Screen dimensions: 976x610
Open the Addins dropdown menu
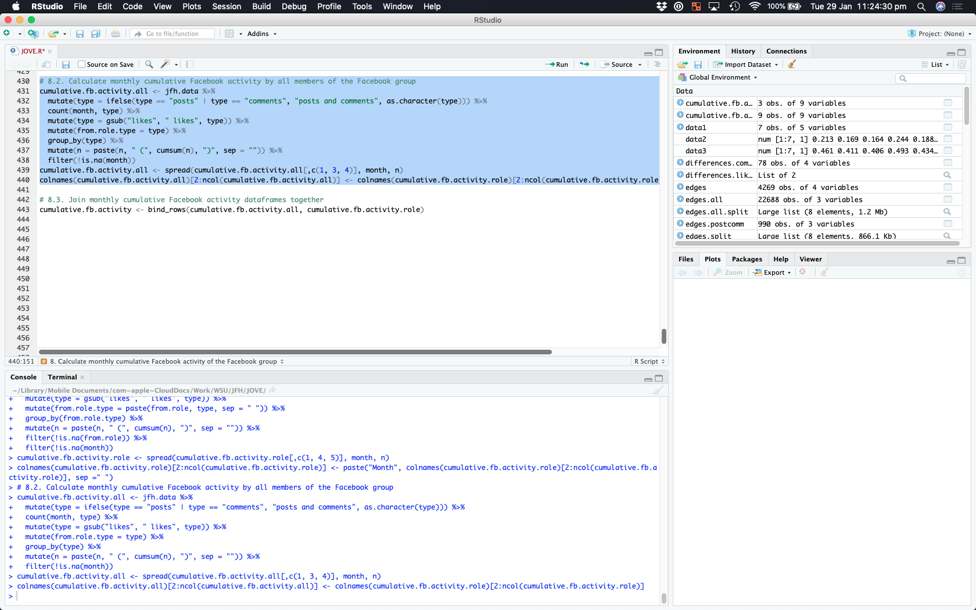pyautogui.click(x=261, y=34)
